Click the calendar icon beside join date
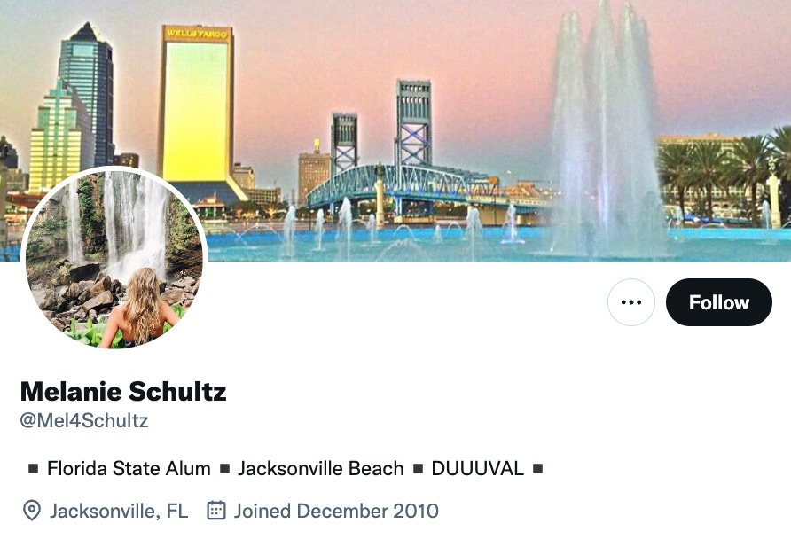This screenshot has width=791, height=539. click(x=216, y=510)
